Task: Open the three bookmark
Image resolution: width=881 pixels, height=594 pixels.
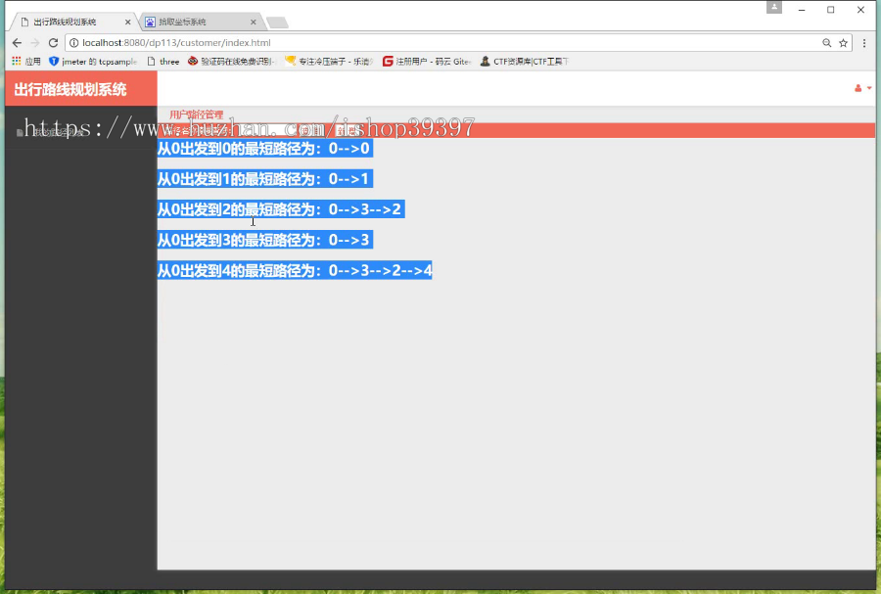Action: (162, 62)
